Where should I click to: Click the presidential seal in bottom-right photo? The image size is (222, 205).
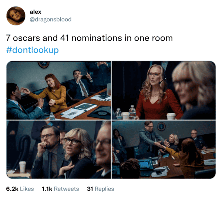coord(161,127)
